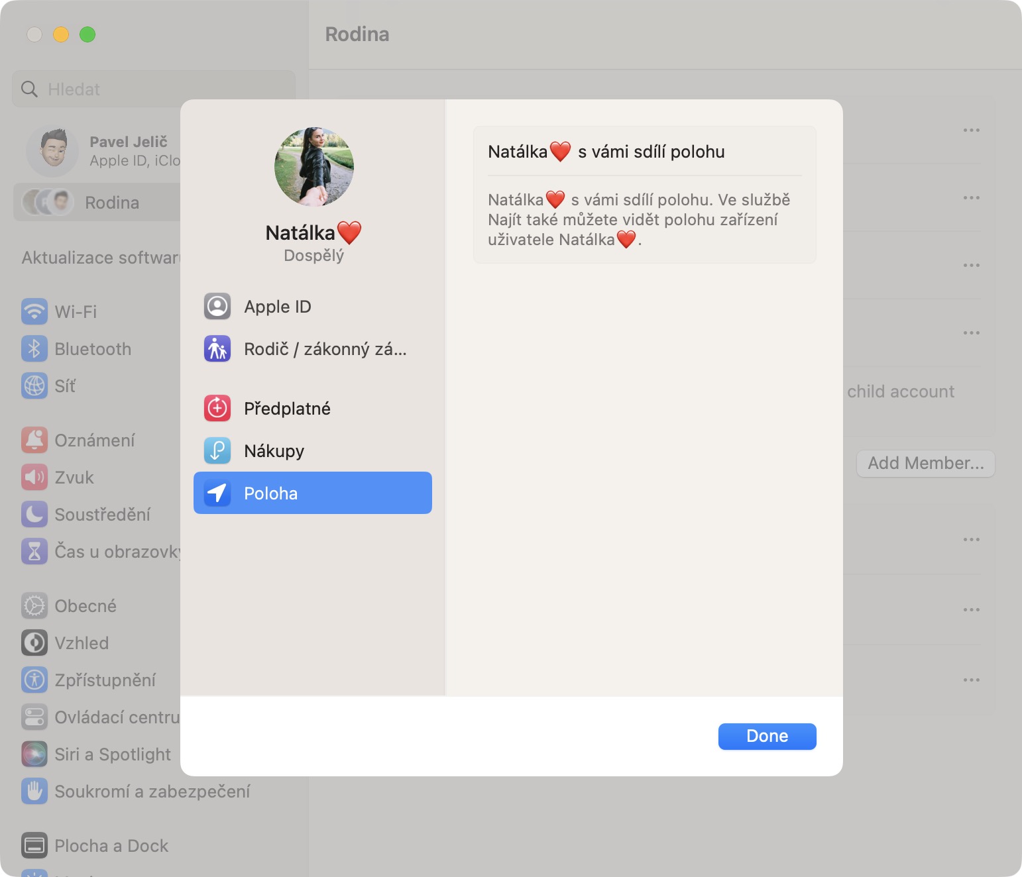Open the Oznámení bell icon
Screen dimensions: 1022x877
click(x=34, y=440)
